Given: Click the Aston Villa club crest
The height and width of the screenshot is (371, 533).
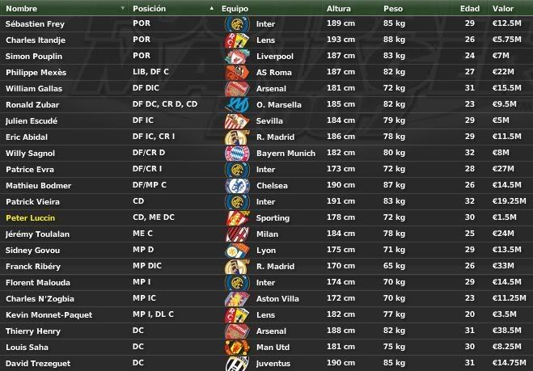Looking at the screenshot, I should [x=237, y=298].
